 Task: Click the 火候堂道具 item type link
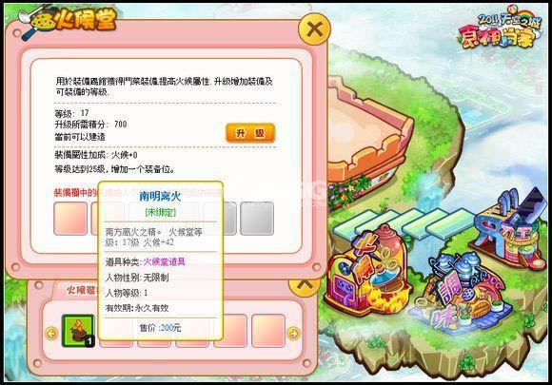(164, 261)
